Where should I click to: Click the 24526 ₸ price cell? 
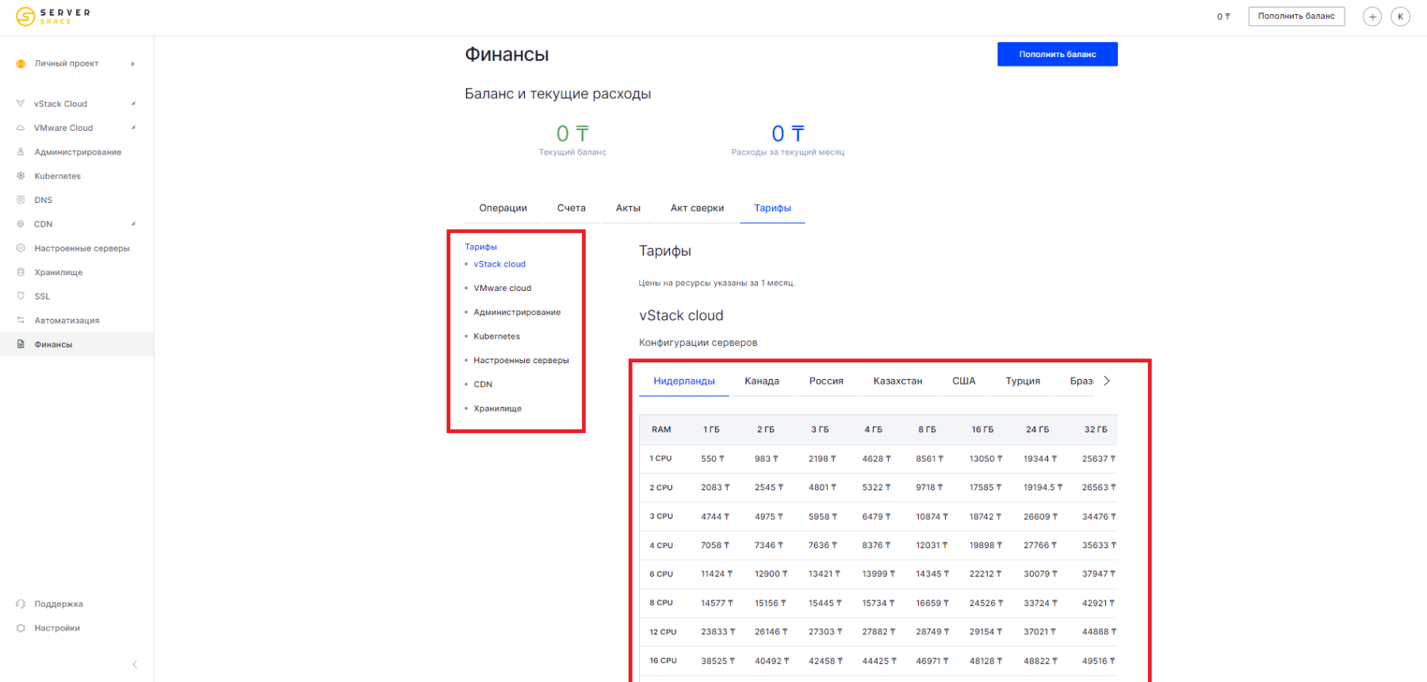click(x=985, y=603)
